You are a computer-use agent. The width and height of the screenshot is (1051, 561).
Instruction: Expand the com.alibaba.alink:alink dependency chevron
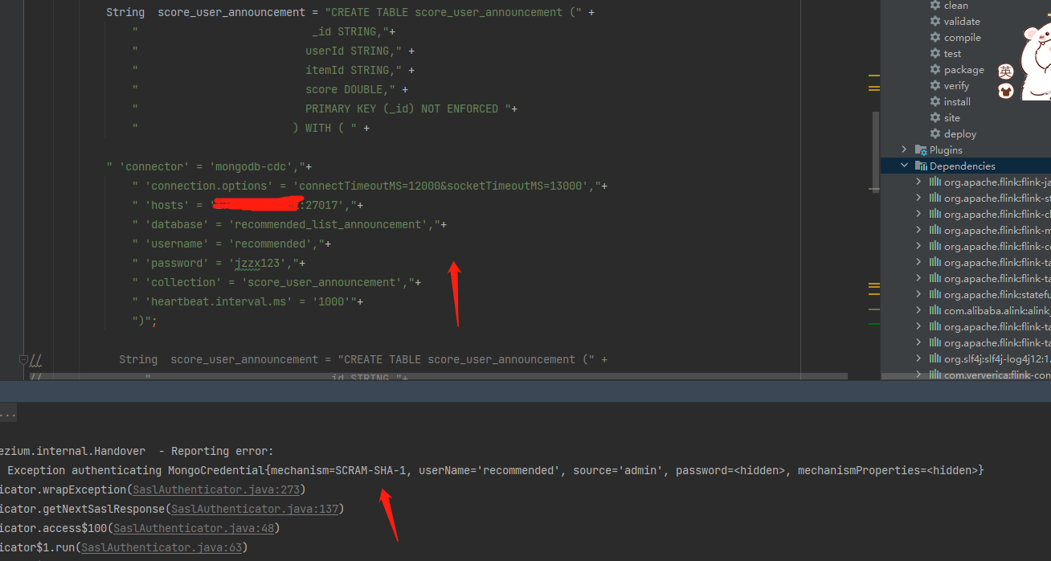pos(919,310)
